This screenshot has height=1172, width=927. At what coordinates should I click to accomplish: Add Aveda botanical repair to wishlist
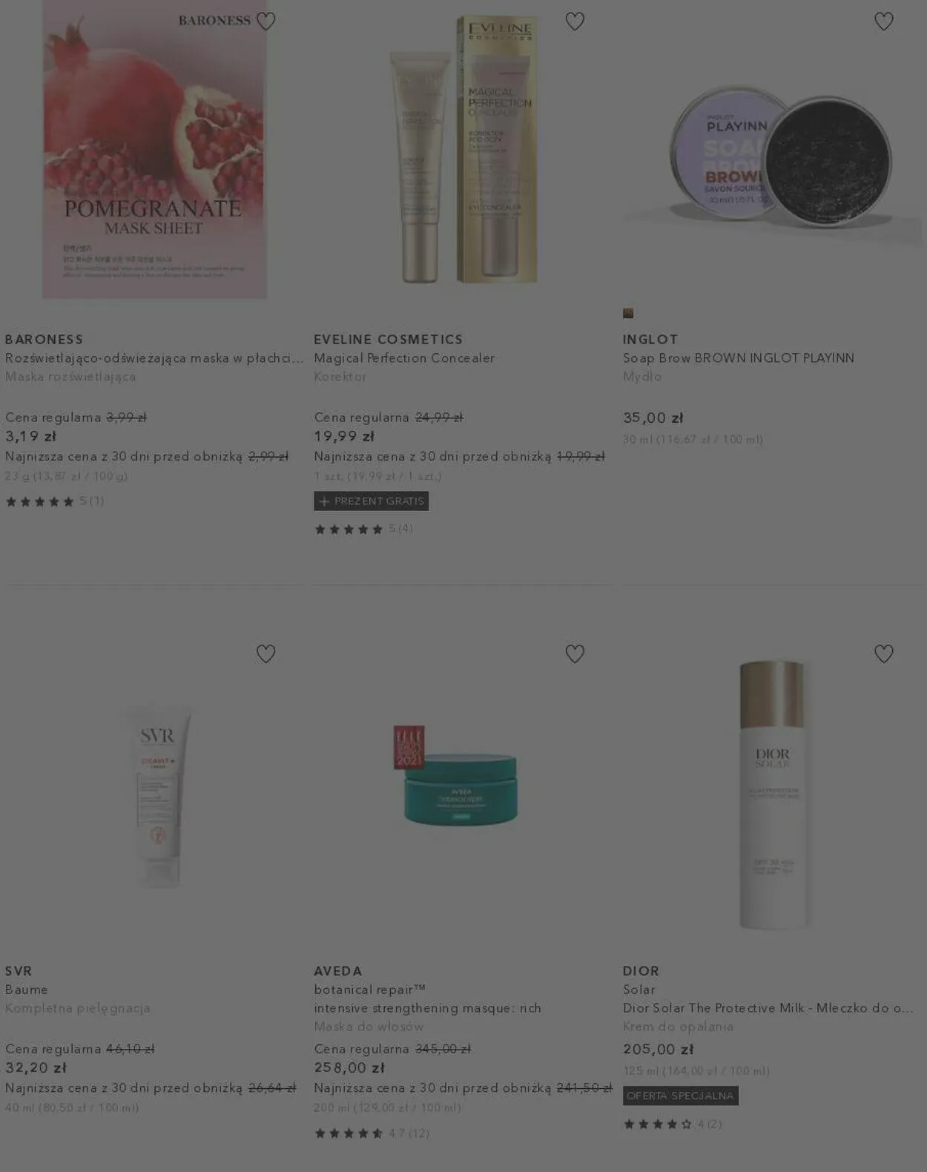click(x=575, y=654)
